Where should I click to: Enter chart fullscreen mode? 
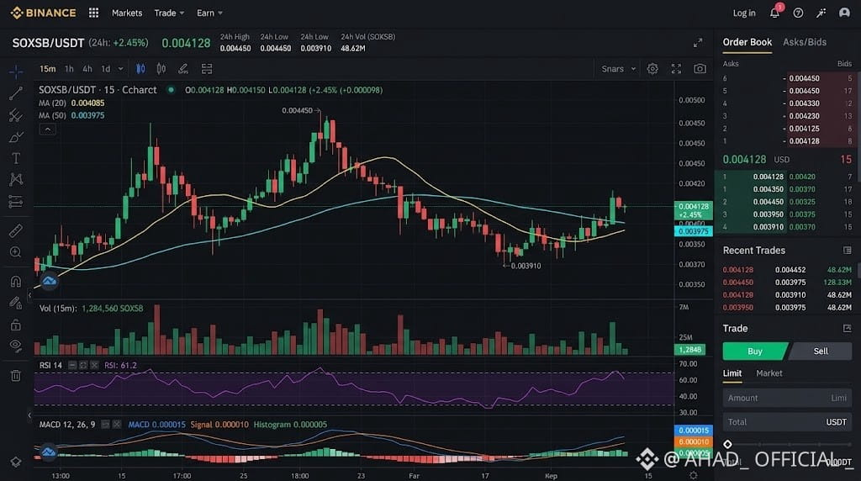point(676,69)
